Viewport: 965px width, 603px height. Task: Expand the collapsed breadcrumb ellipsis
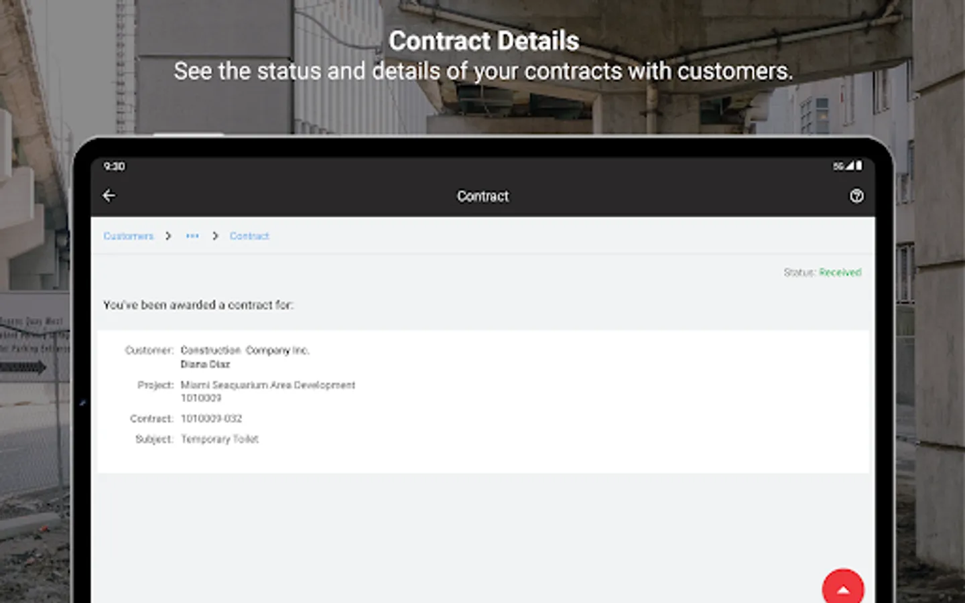pyautogui.click(x=192, y=236)
